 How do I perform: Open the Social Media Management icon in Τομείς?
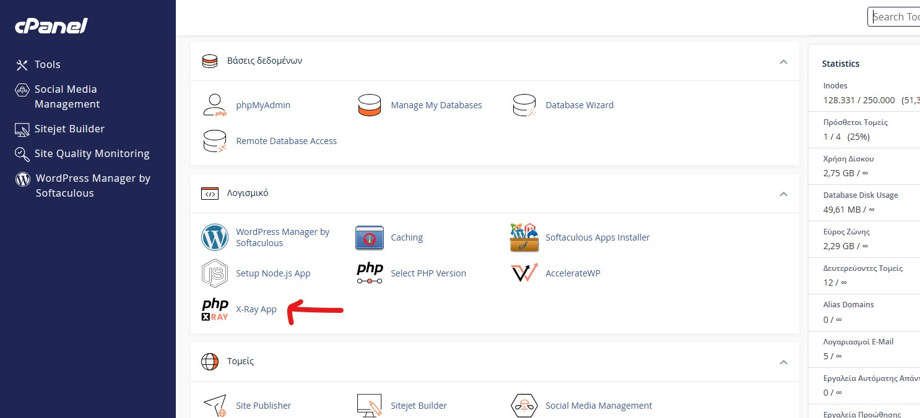point(524,406)
